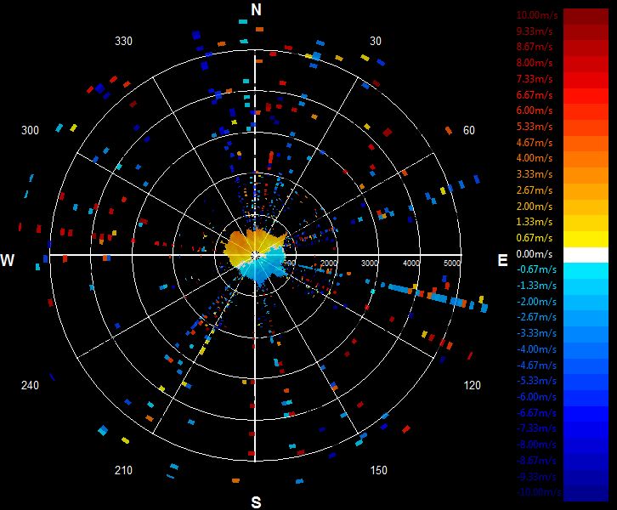Select the 210 degree bearing label
The image size is (617, 510).
[x=123, y=470]
